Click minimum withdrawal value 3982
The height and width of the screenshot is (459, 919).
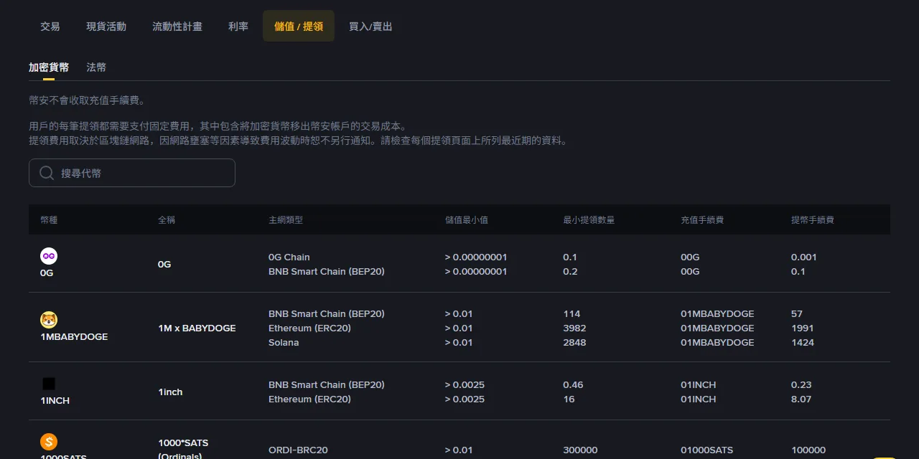(574, 328)
